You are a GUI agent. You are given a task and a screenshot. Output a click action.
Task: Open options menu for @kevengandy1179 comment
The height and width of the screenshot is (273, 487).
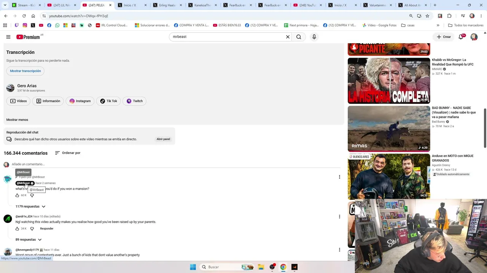point(339,249)
